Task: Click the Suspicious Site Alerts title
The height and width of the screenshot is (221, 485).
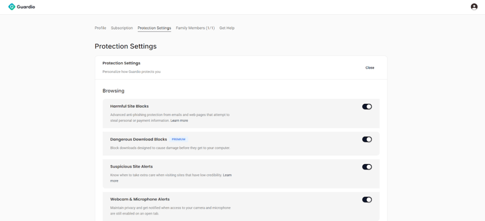Action: click(132, 167)
